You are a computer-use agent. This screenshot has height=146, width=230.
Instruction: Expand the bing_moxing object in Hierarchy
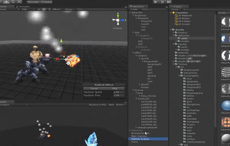click(x=140, y=96)
